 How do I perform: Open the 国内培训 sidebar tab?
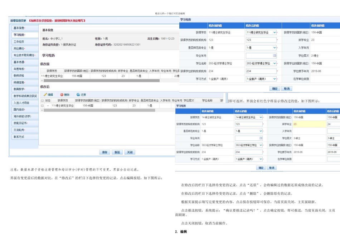[x=25, y=110]
